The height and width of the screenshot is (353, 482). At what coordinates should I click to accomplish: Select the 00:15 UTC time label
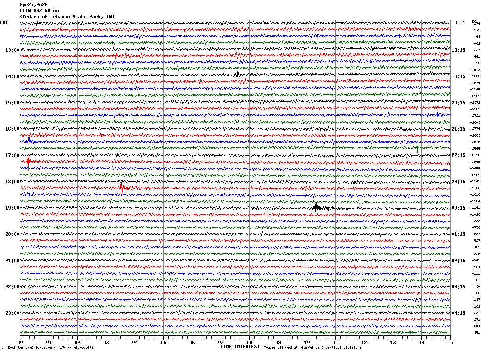point(458,208)
